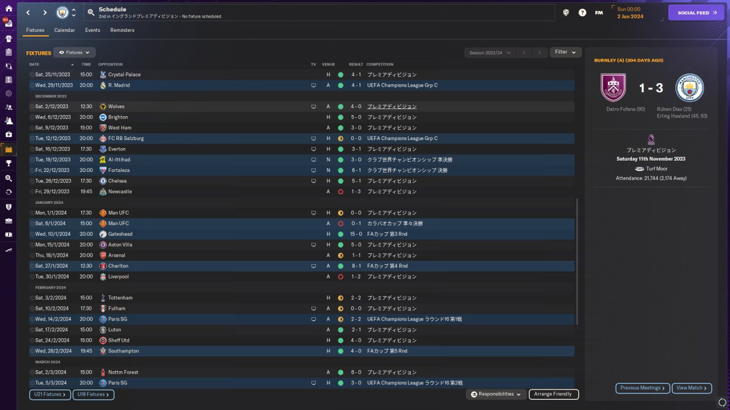
Task: Open the Squad shirt icon in sidebar
Action: [x=9, y=39]
